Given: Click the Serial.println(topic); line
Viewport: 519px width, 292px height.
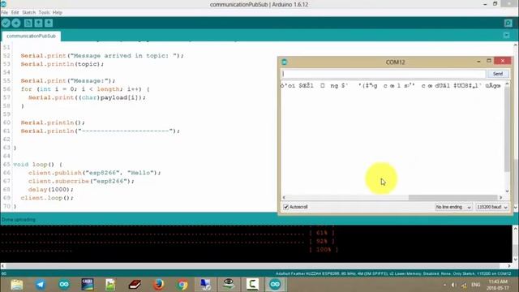Looking at the screenshot, I should pyautogui.click(x=62, y=64).
